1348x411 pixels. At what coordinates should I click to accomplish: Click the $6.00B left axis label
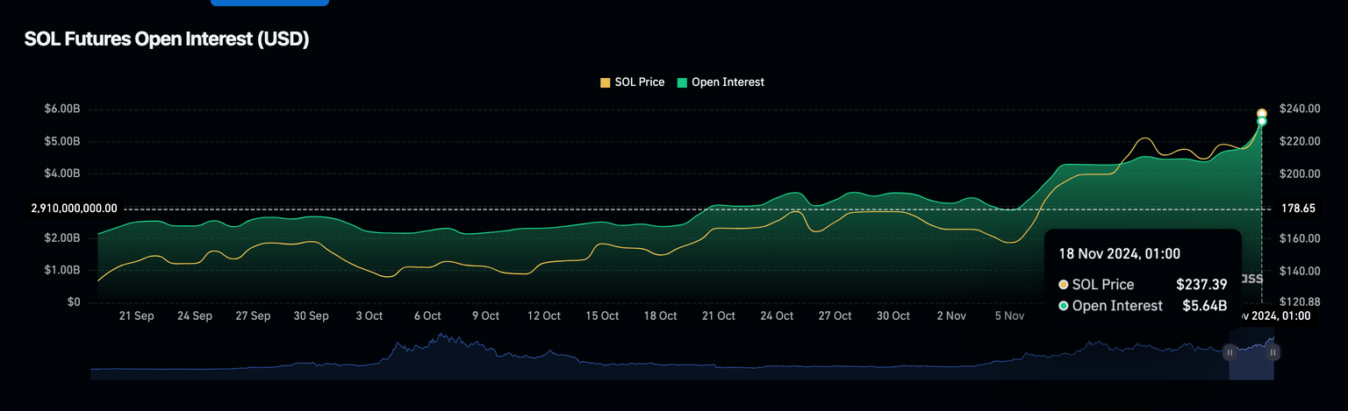pos(61,109)
